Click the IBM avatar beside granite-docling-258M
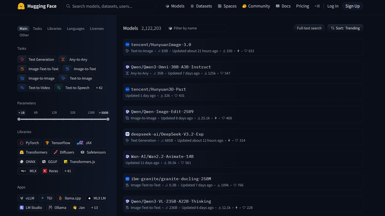The width and height of the screenshot is (385, 216). [127, 179]
